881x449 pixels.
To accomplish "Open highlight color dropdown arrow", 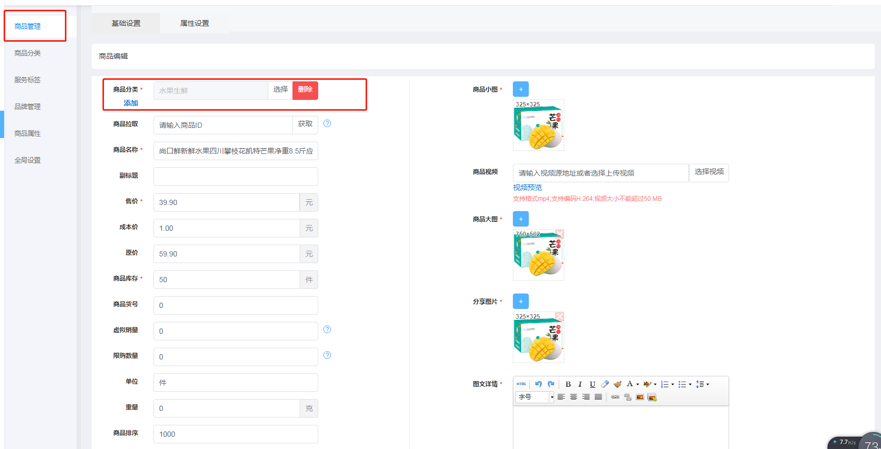I will coord(655,384).
